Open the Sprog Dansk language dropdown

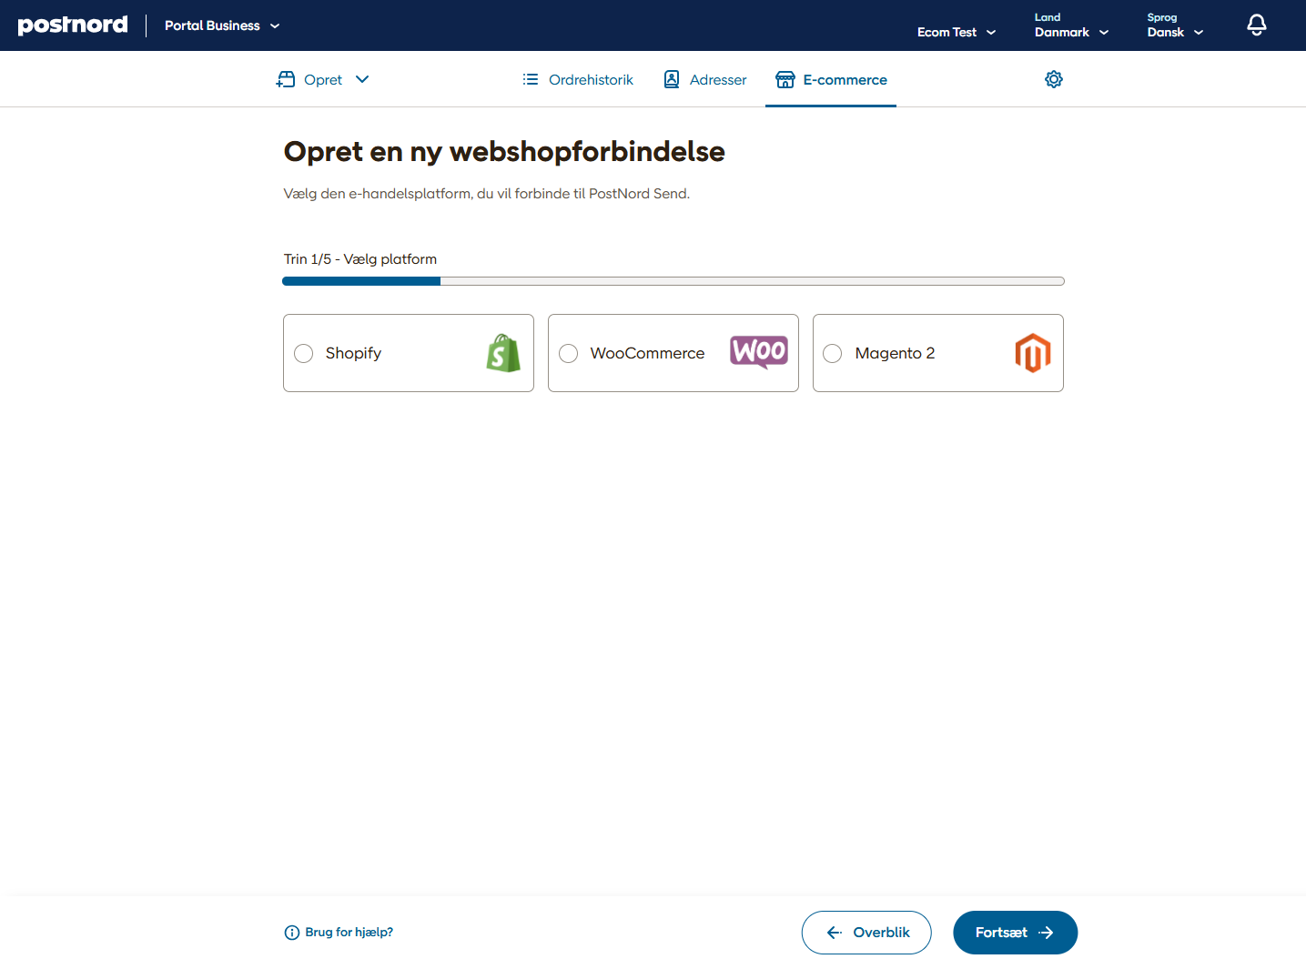point(1175,25)
